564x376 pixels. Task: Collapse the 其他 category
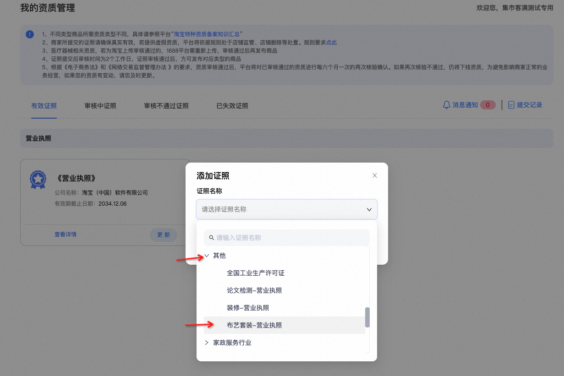click(x=207, y=256)
